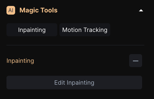Click the Edit Inpainting button
Screen dimensions: 154x99
(x=74, y=82)
